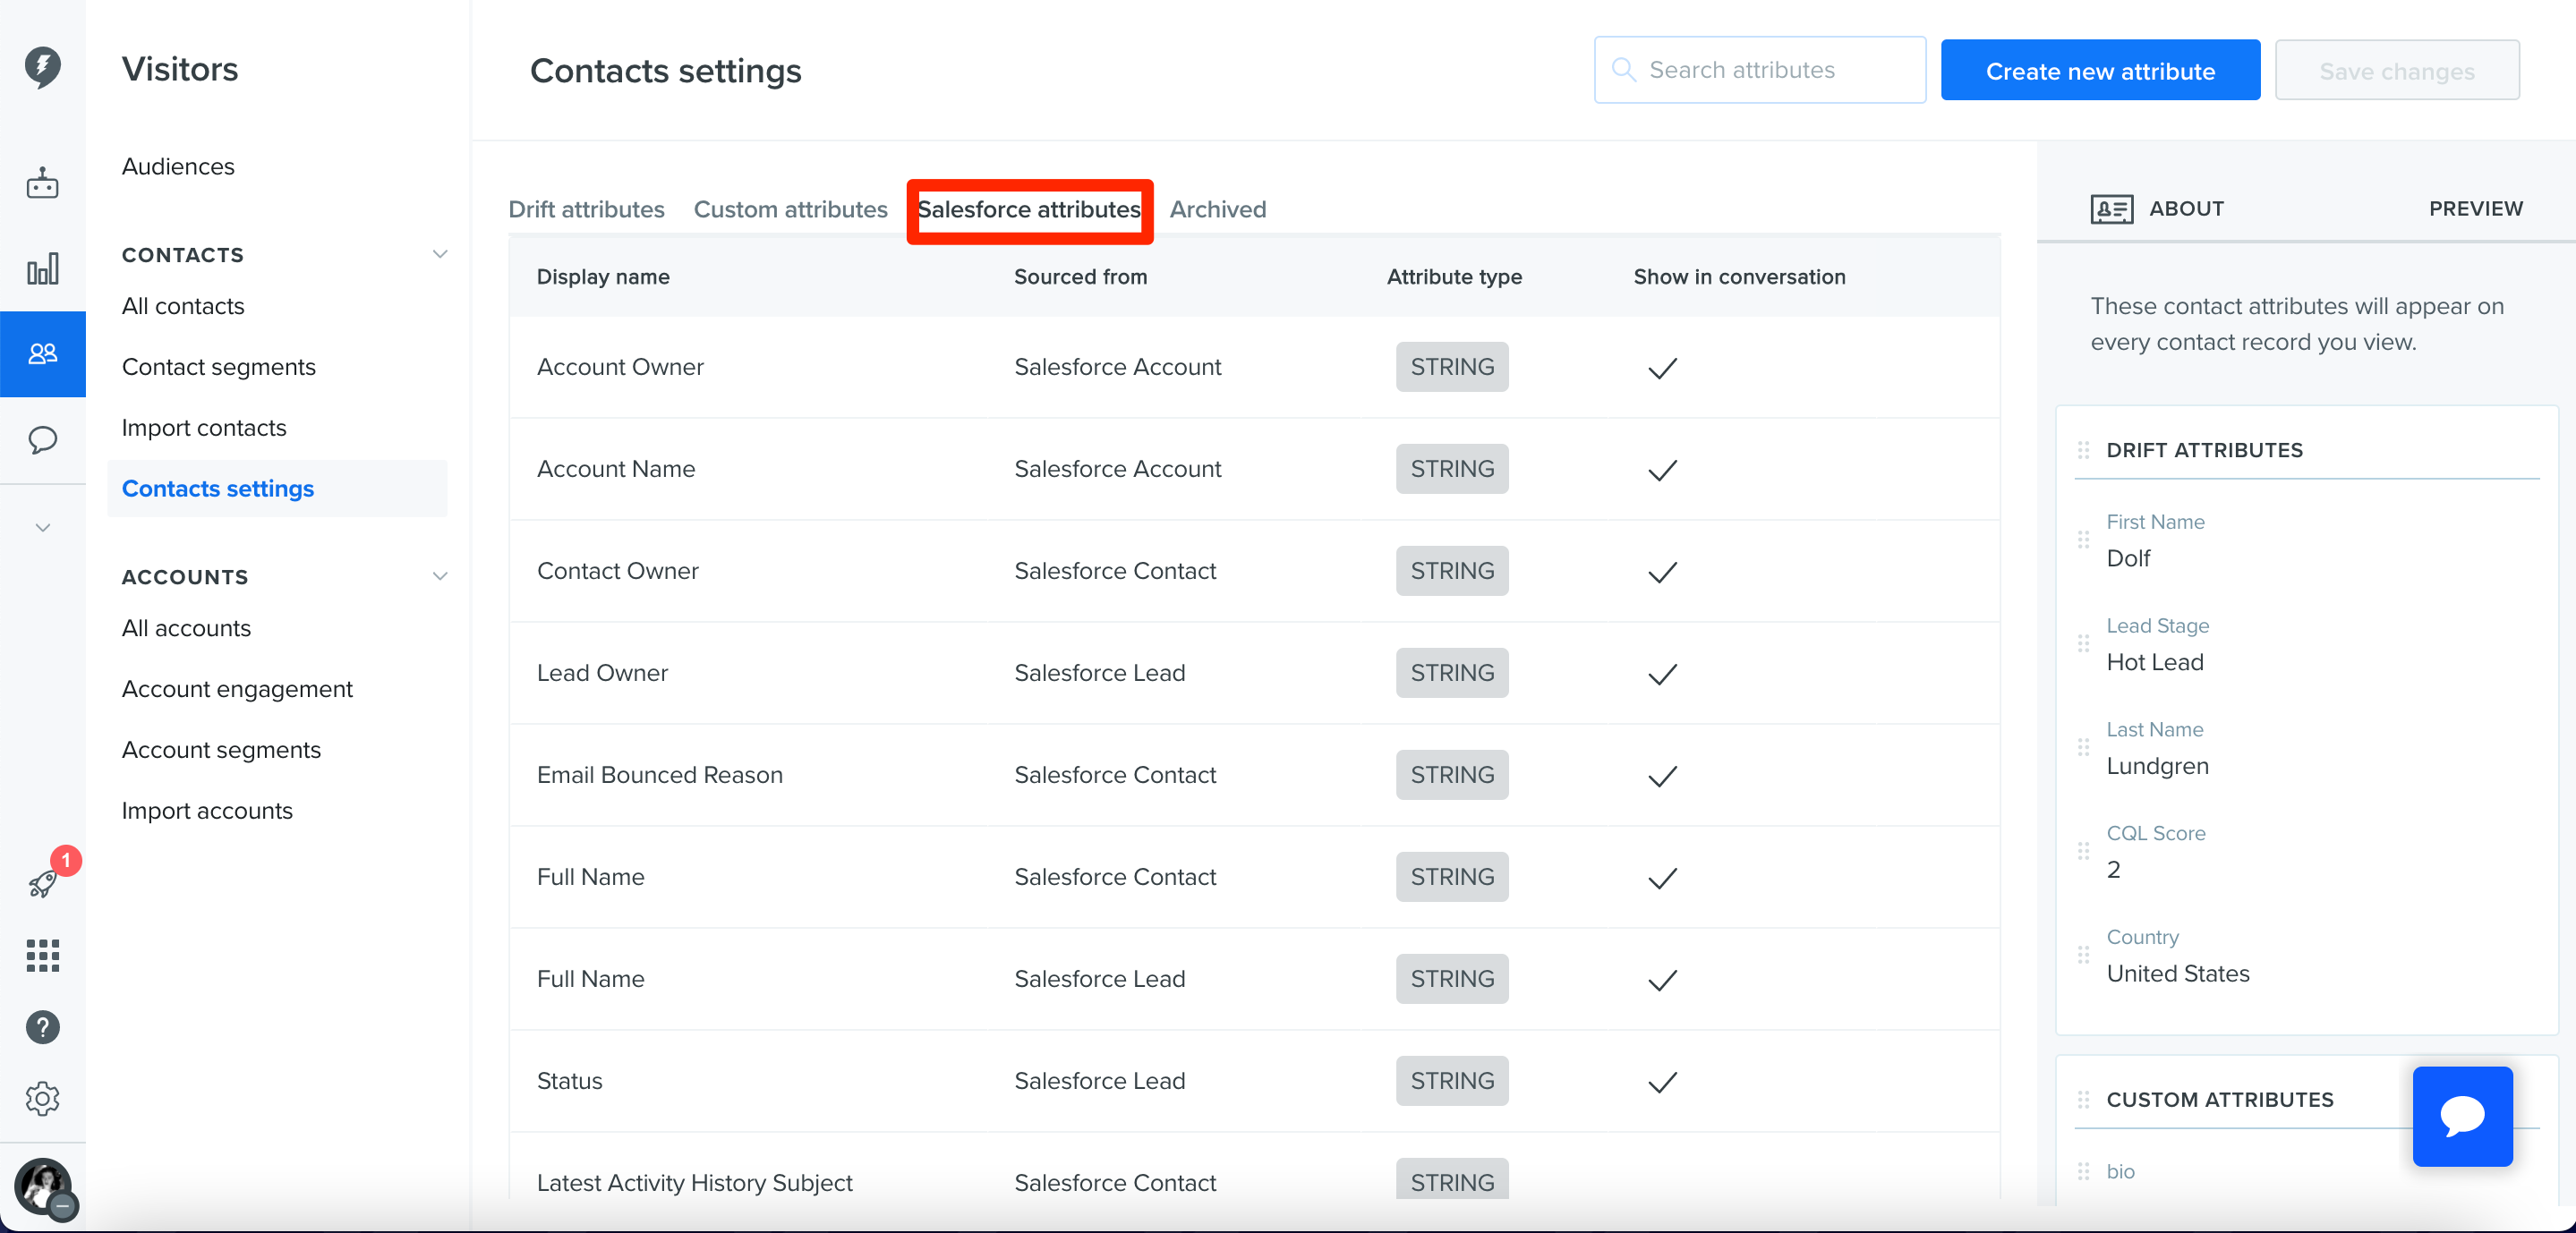The height and width of the screenshot is (1233, 2576).
Task: Click Create new attribute button
Action: [2100, 70]
